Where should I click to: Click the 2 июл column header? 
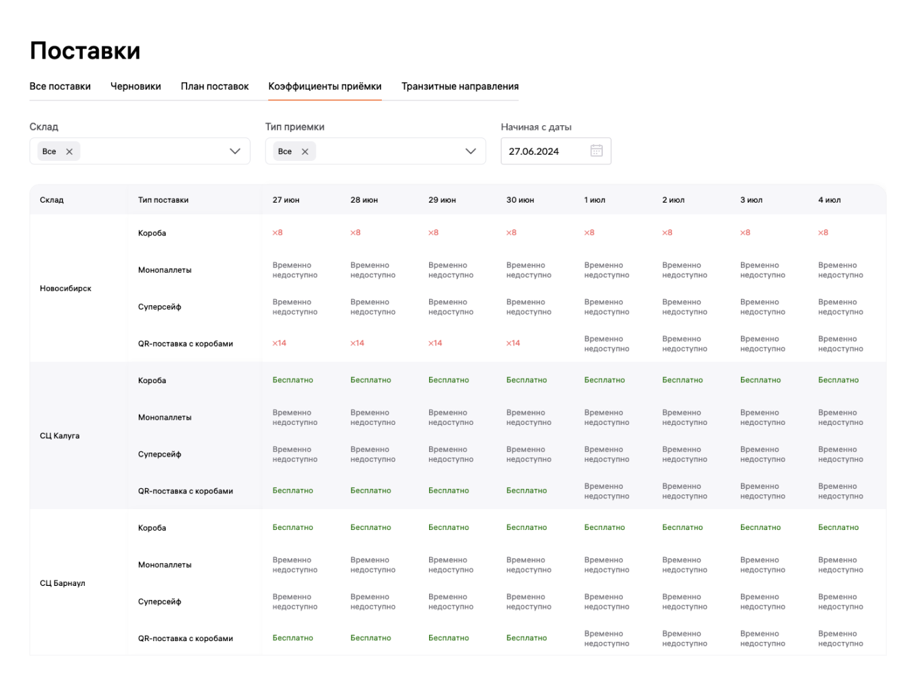click(673, 200)
